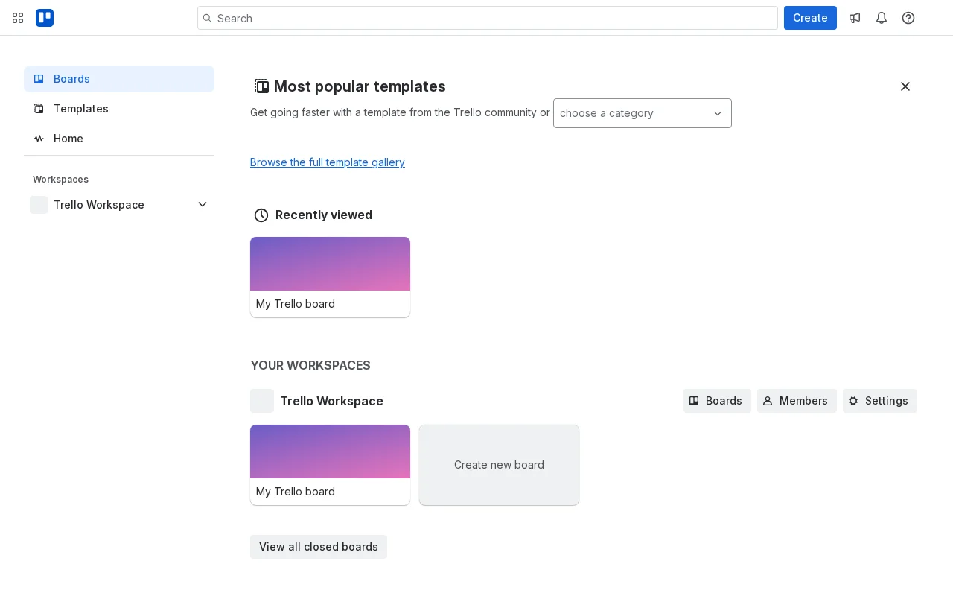Click the Search input field

coord(488,18)
